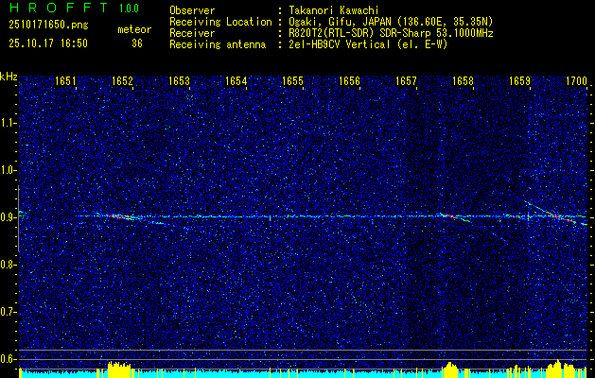Click the 1654 time axis label
Screen dimensions: 595x378
[236, 80]
